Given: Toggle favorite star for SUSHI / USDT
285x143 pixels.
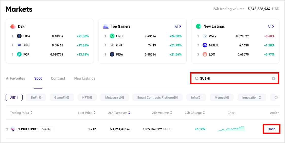Looking at the screenshot, I should [7, 129].
